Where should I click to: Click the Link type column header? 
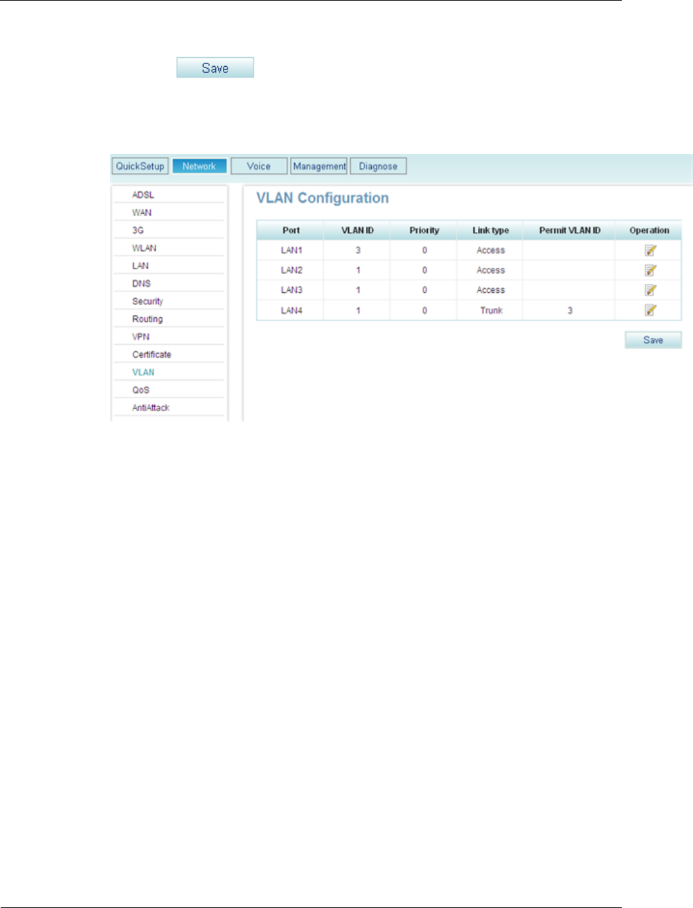coord(490,231)
